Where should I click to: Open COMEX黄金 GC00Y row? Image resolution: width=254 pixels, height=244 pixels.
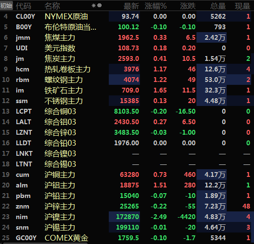(x=127, y=238)
